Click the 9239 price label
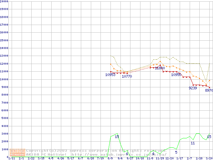Viewport: 213px width, 160px height. pyautogui.click(x=193, y=88)
